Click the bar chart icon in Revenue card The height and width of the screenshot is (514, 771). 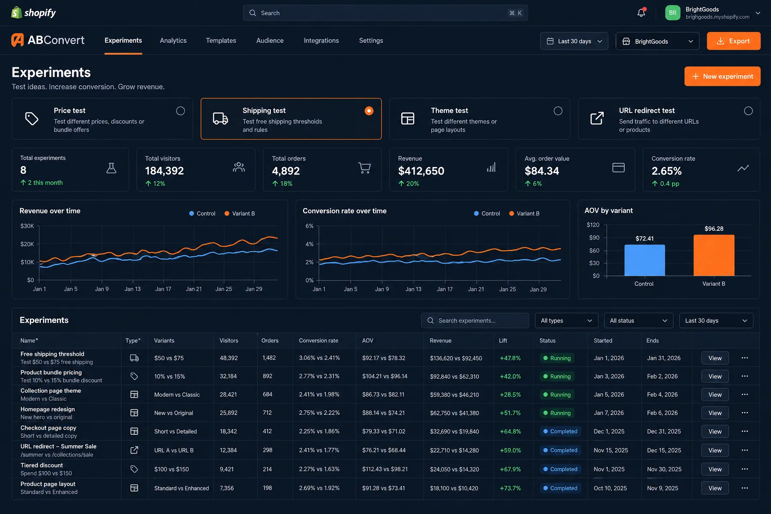tap(491, 167)
